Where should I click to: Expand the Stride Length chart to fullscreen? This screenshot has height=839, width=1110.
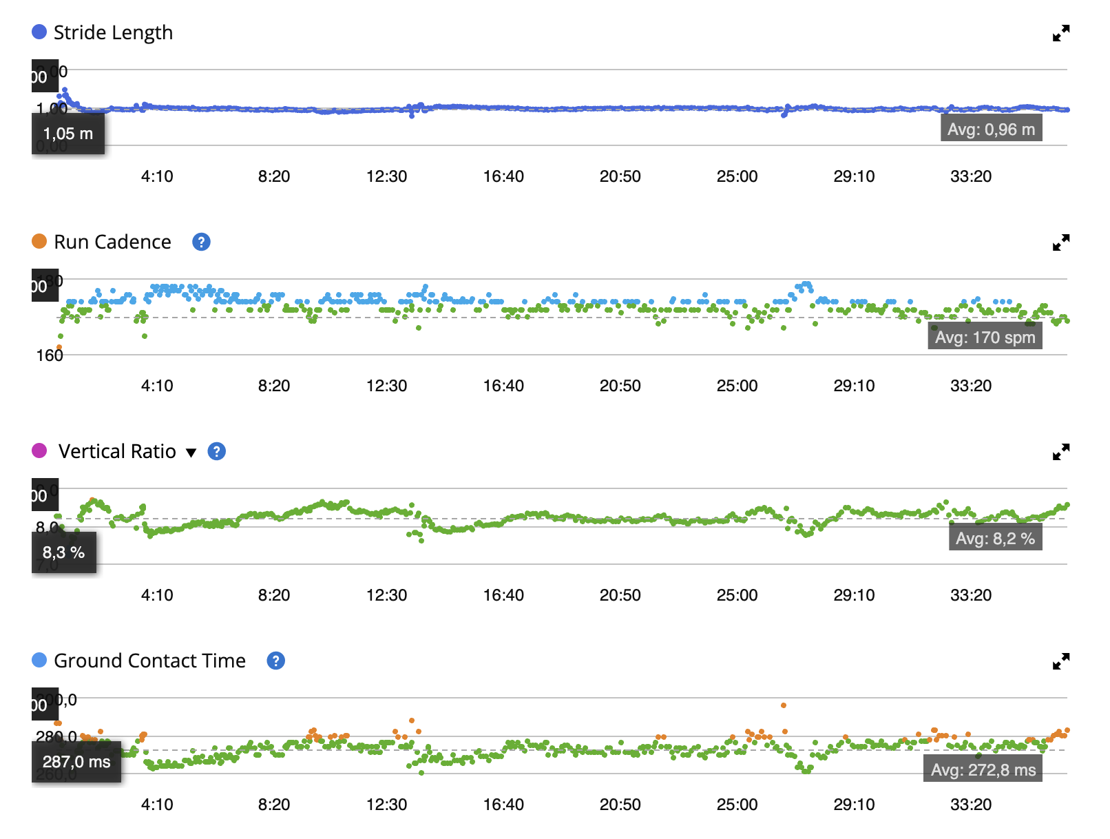1061,33
